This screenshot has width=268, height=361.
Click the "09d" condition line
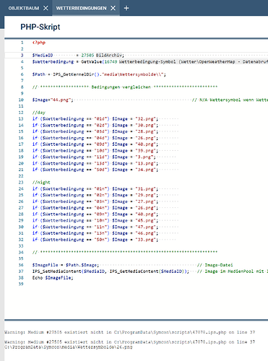(95, 144)
